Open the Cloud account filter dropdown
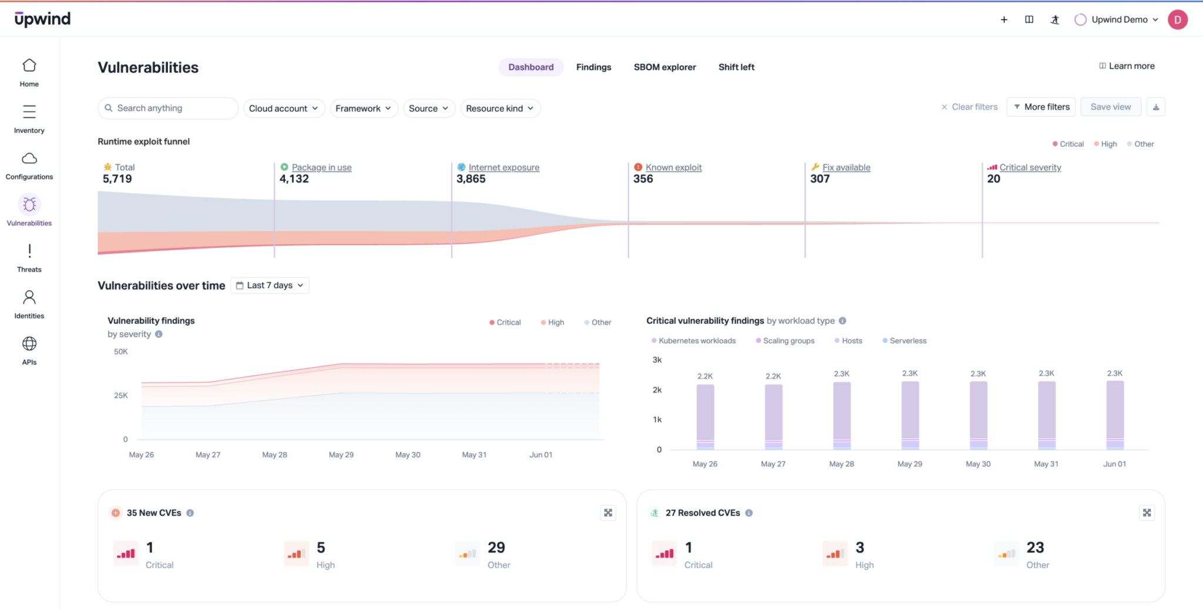Image resolution: width=1203 pixels, height=609 pixels. click(284, 108)
